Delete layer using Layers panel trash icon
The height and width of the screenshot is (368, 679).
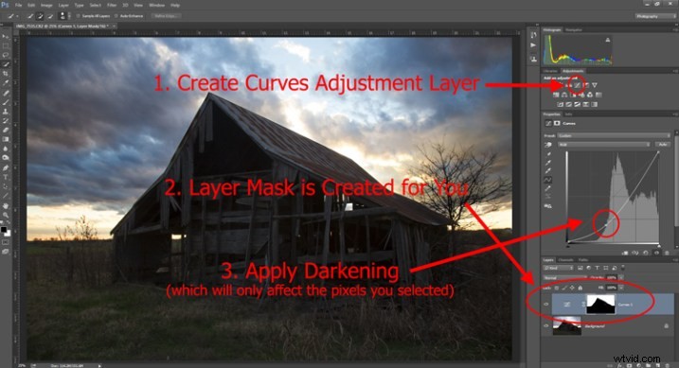[x=667, y=365]
